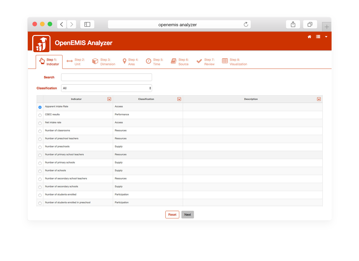Click the 'Number of classrooms' indicator text
Image resolution: width=359 pixels, height=261 pixels.
pyautogui.click(x=57, y=130)
